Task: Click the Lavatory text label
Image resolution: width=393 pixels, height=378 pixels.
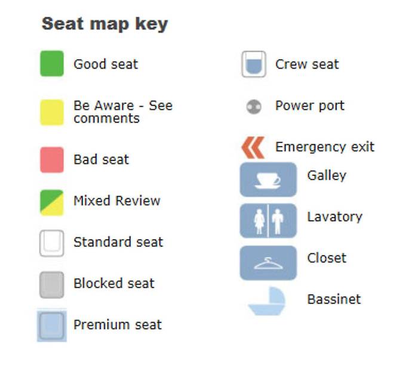Action: point(334,216)
